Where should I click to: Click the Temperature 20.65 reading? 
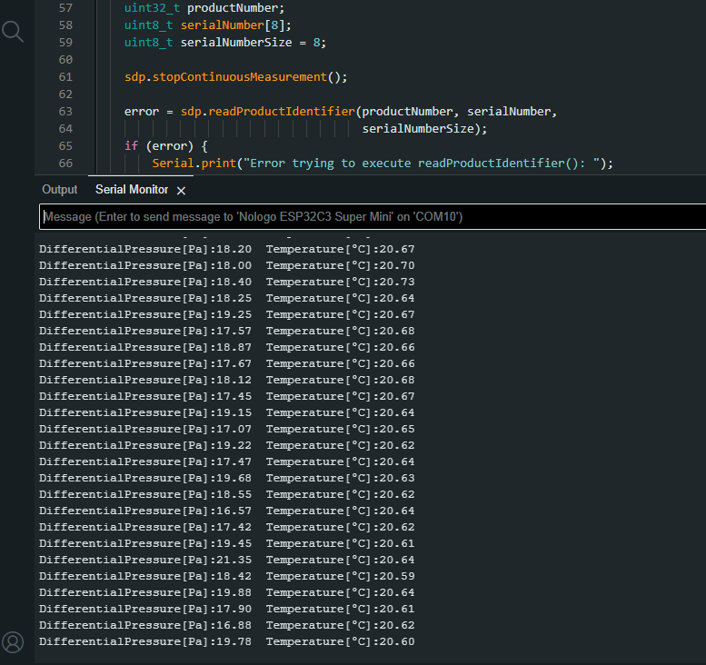point(340,429)
